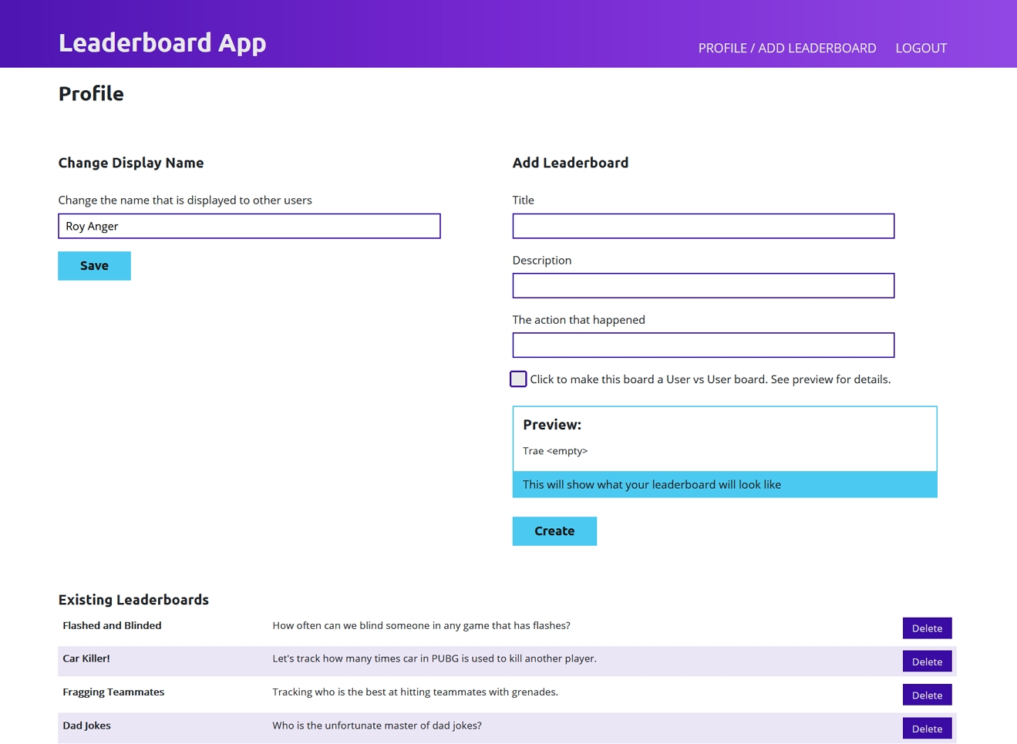Click the 'Existing Leaderboards' heading
The image size is (1017, 744).
[133, 600]
